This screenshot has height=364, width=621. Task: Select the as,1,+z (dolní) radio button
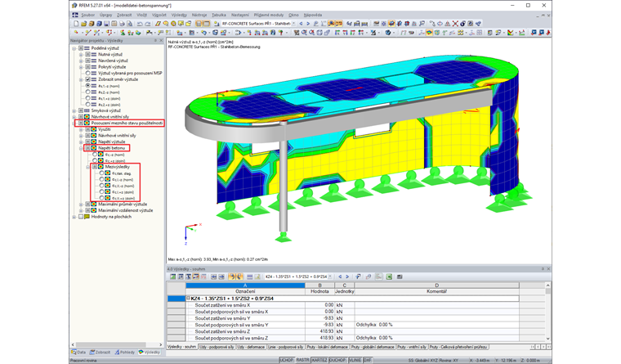(88, 98)
